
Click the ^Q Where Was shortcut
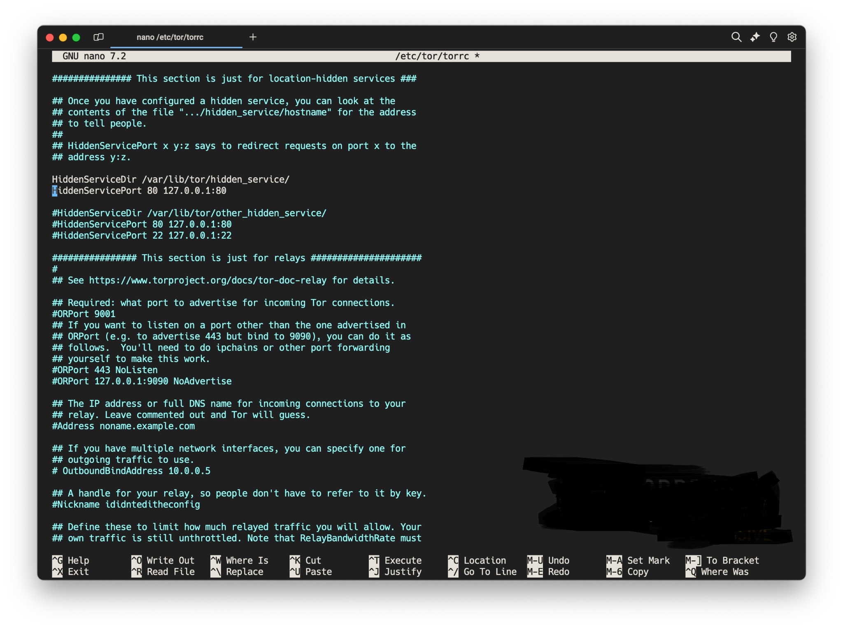[x=717, y=571]
